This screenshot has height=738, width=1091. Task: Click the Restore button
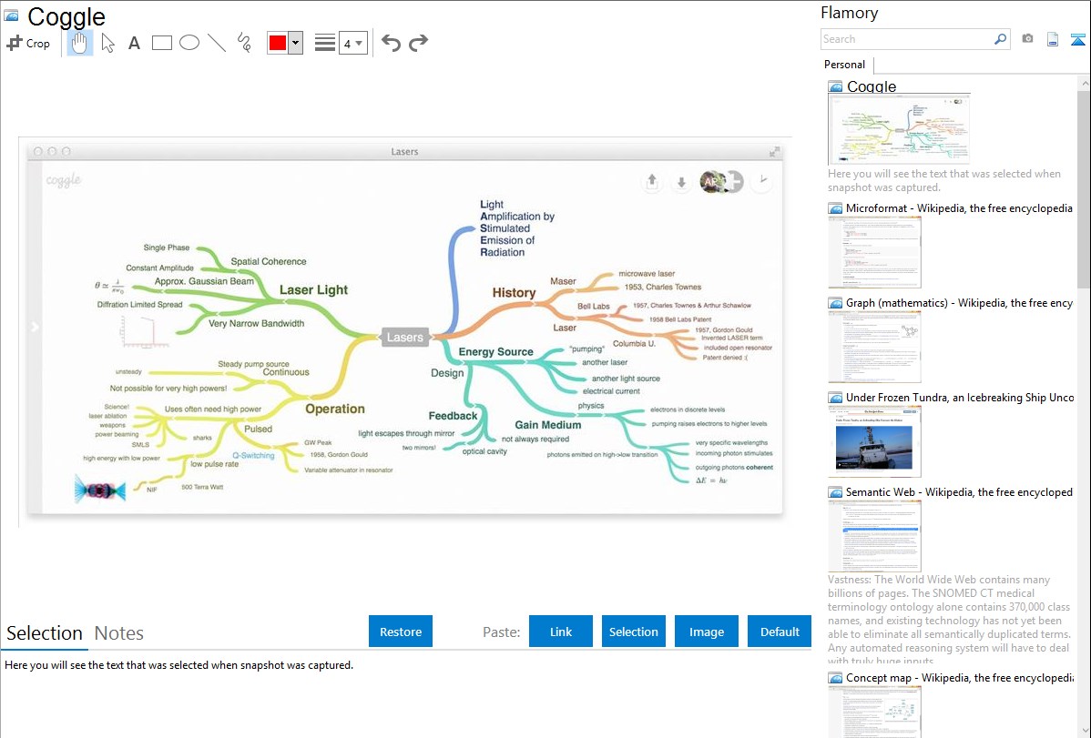[x=401, y=632]
